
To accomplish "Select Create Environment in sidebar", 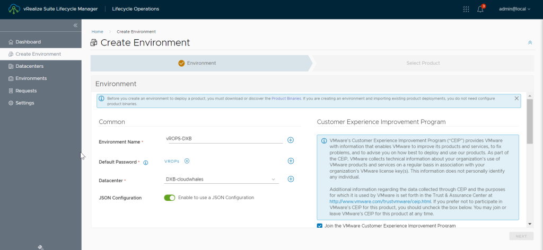I will 41,54.
